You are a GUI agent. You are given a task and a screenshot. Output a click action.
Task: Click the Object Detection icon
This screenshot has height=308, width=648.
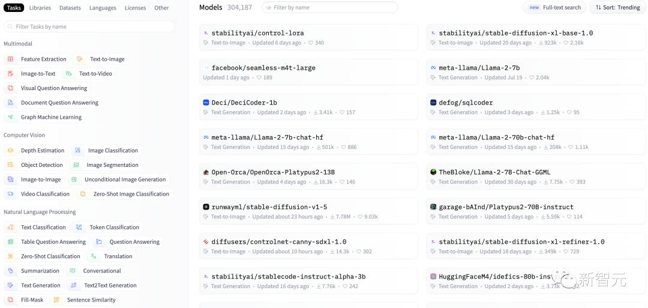tap(10, 165)
